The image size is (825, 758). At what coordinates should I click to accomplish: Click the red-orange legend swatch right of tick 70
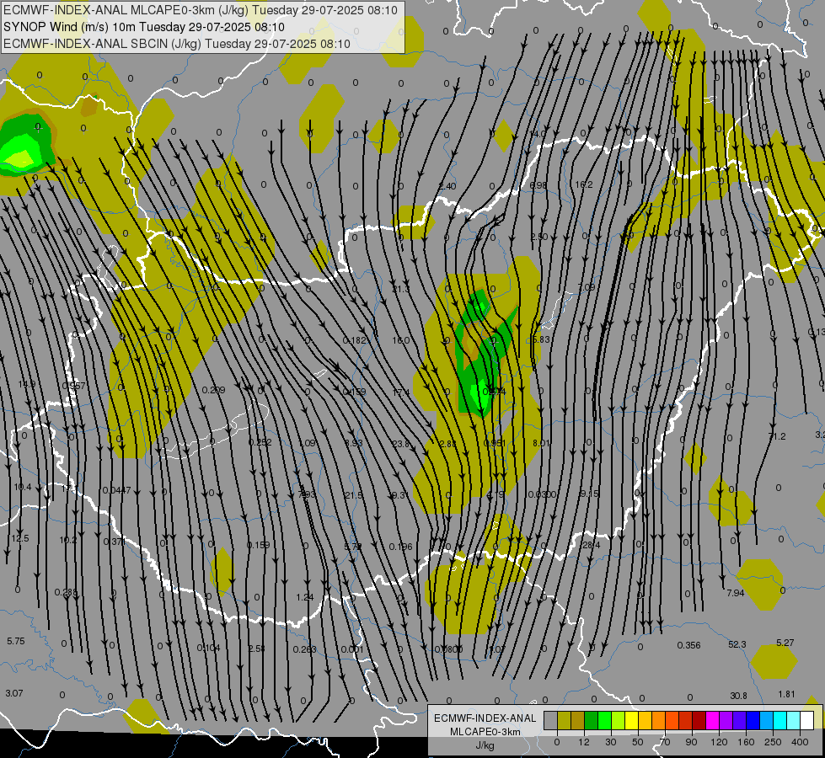(x=672, y=720)
